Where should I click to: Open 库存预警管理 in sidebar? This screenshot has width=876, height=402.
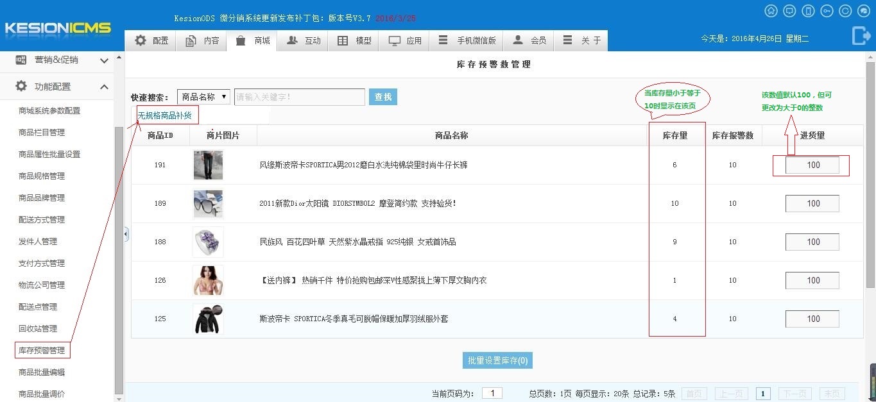42,350
